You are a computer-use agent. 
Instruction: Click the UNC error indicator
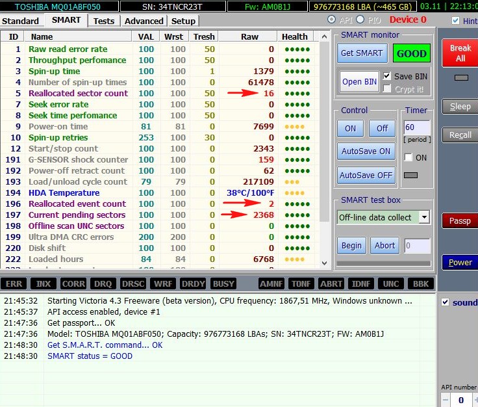click(x=391, y=283)
